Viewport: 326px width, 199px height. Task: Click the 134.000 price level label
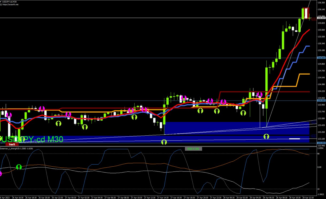[x=321, y=100]
